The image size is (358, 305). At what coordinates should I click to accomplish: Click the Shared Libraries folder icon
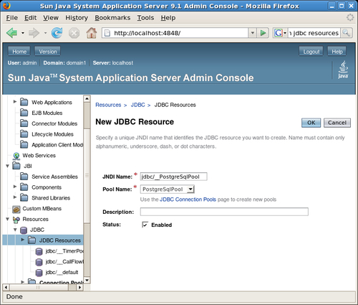coord(24,198)
